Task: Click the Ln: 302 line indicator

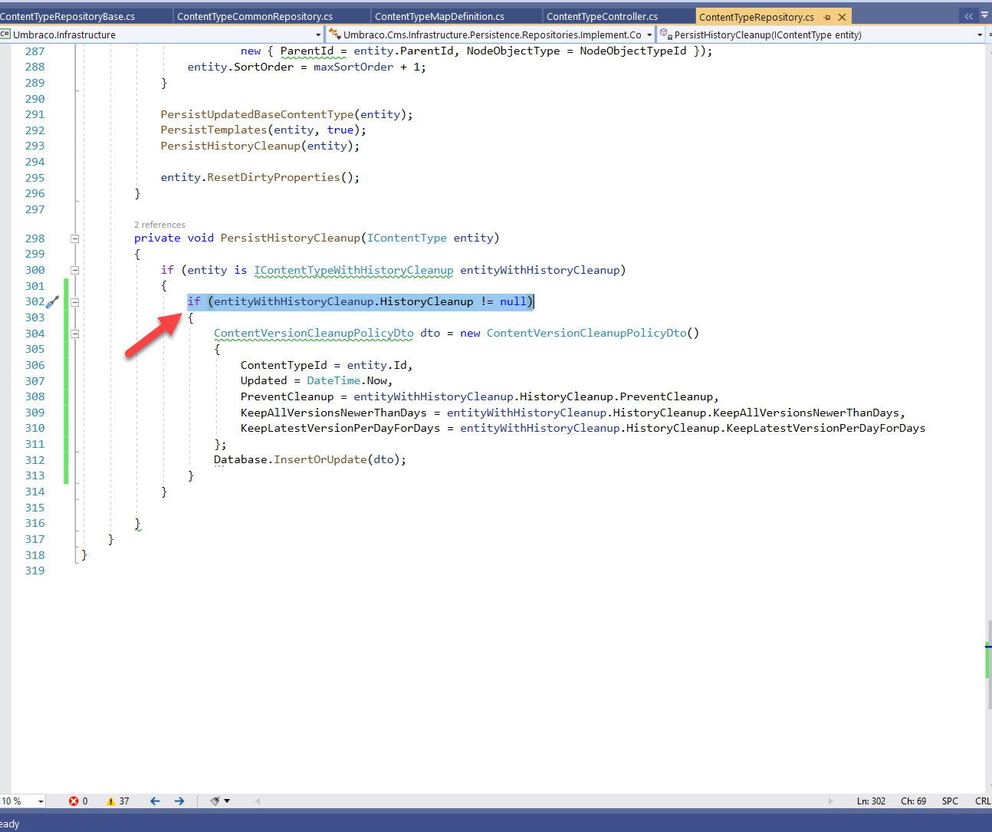Action: point(871,801)
